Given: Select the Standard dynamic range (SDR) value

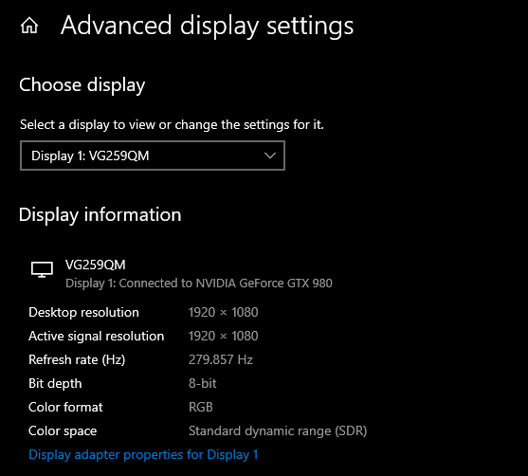Looking at the screenshot, I should (278, 430).
